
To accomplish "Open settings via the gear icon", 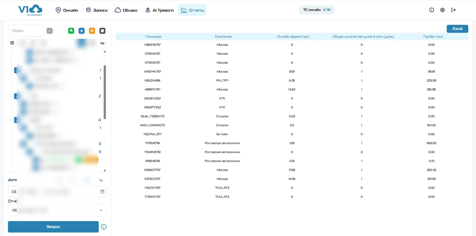I will pos(442,10).
